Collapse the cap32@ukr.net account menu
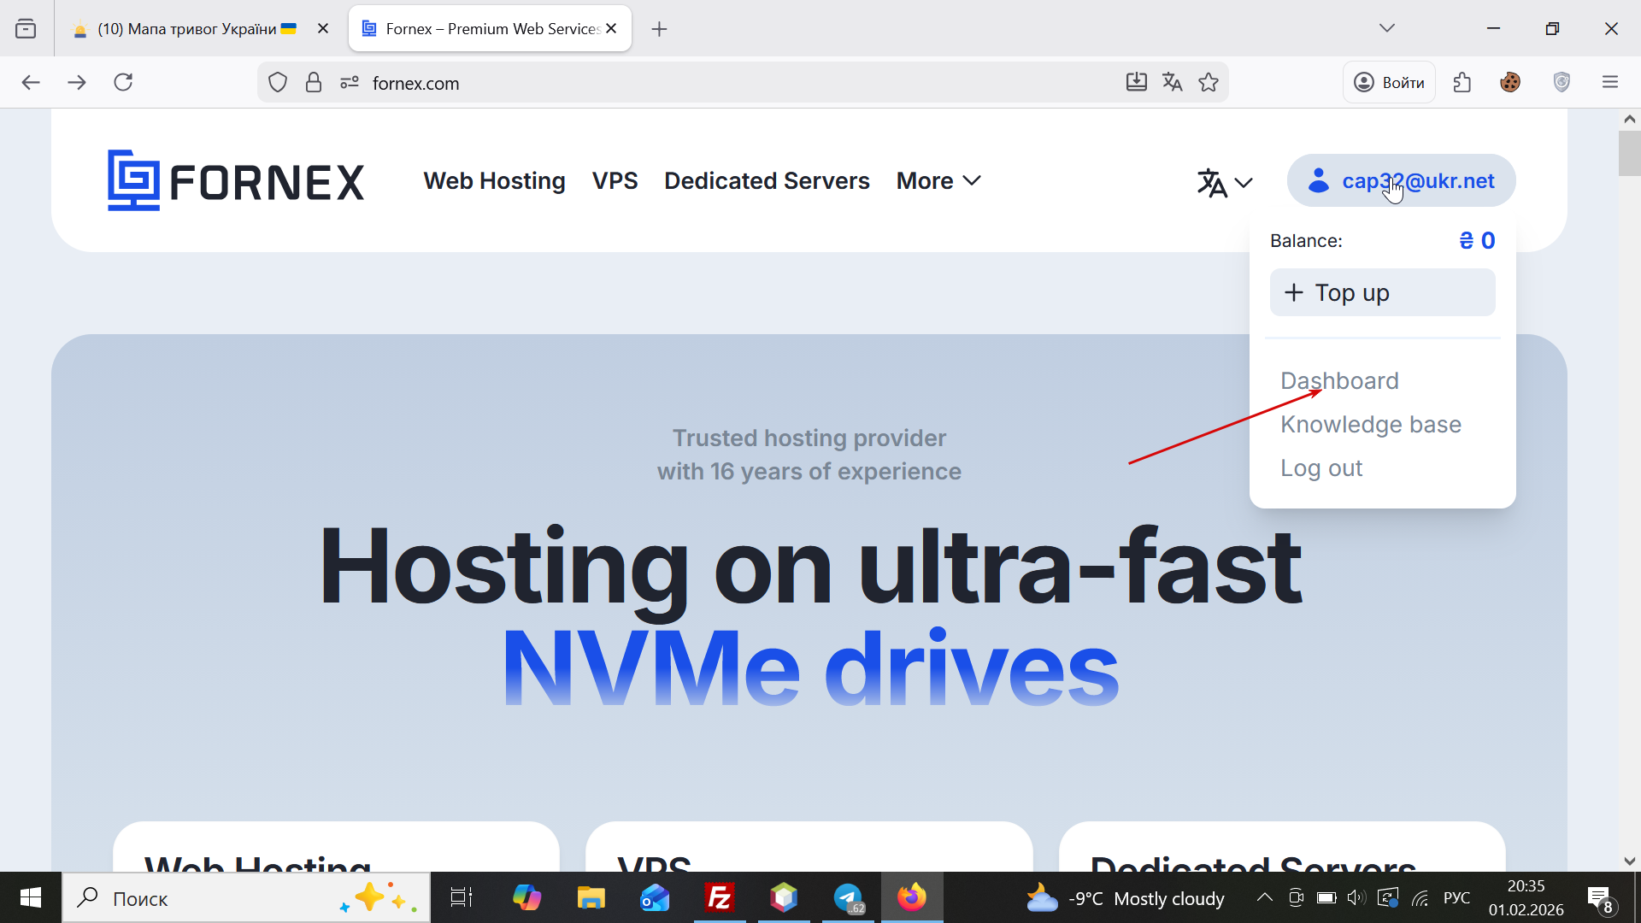The width and height of the screenshot is (1641, 923). (1402, 181)
